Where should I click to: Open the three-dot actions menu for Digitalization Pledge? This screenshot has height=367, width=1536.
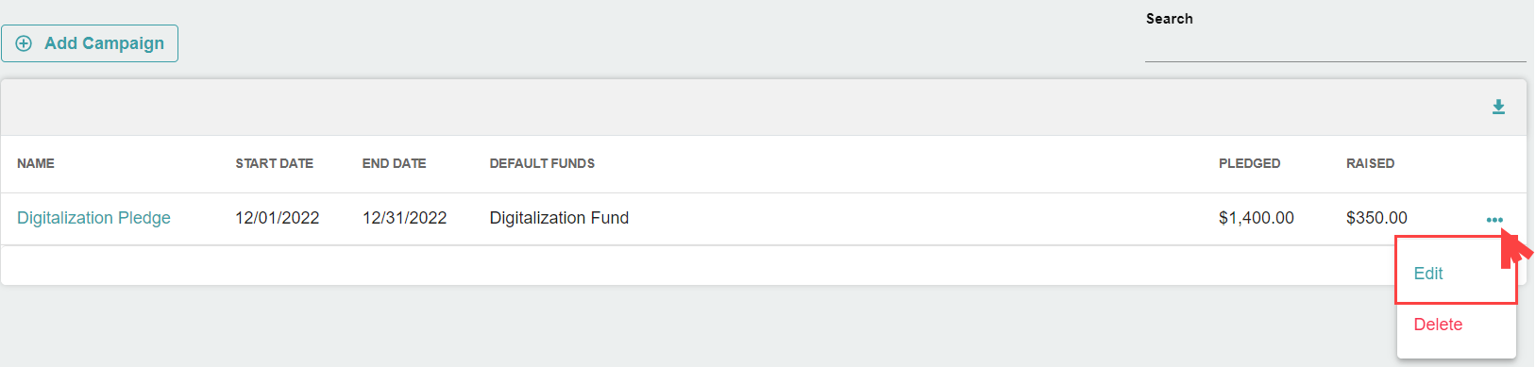[1494, 220]
